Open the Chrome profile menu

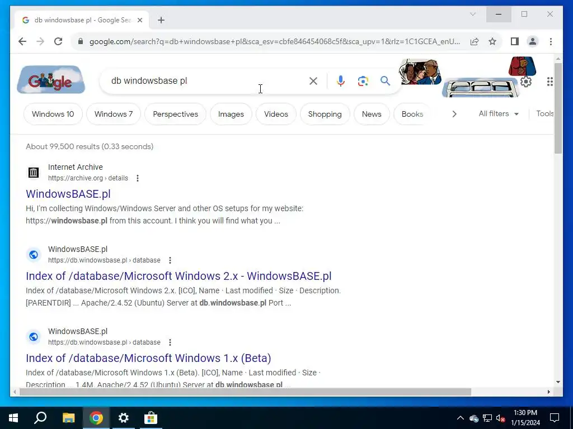533,41
